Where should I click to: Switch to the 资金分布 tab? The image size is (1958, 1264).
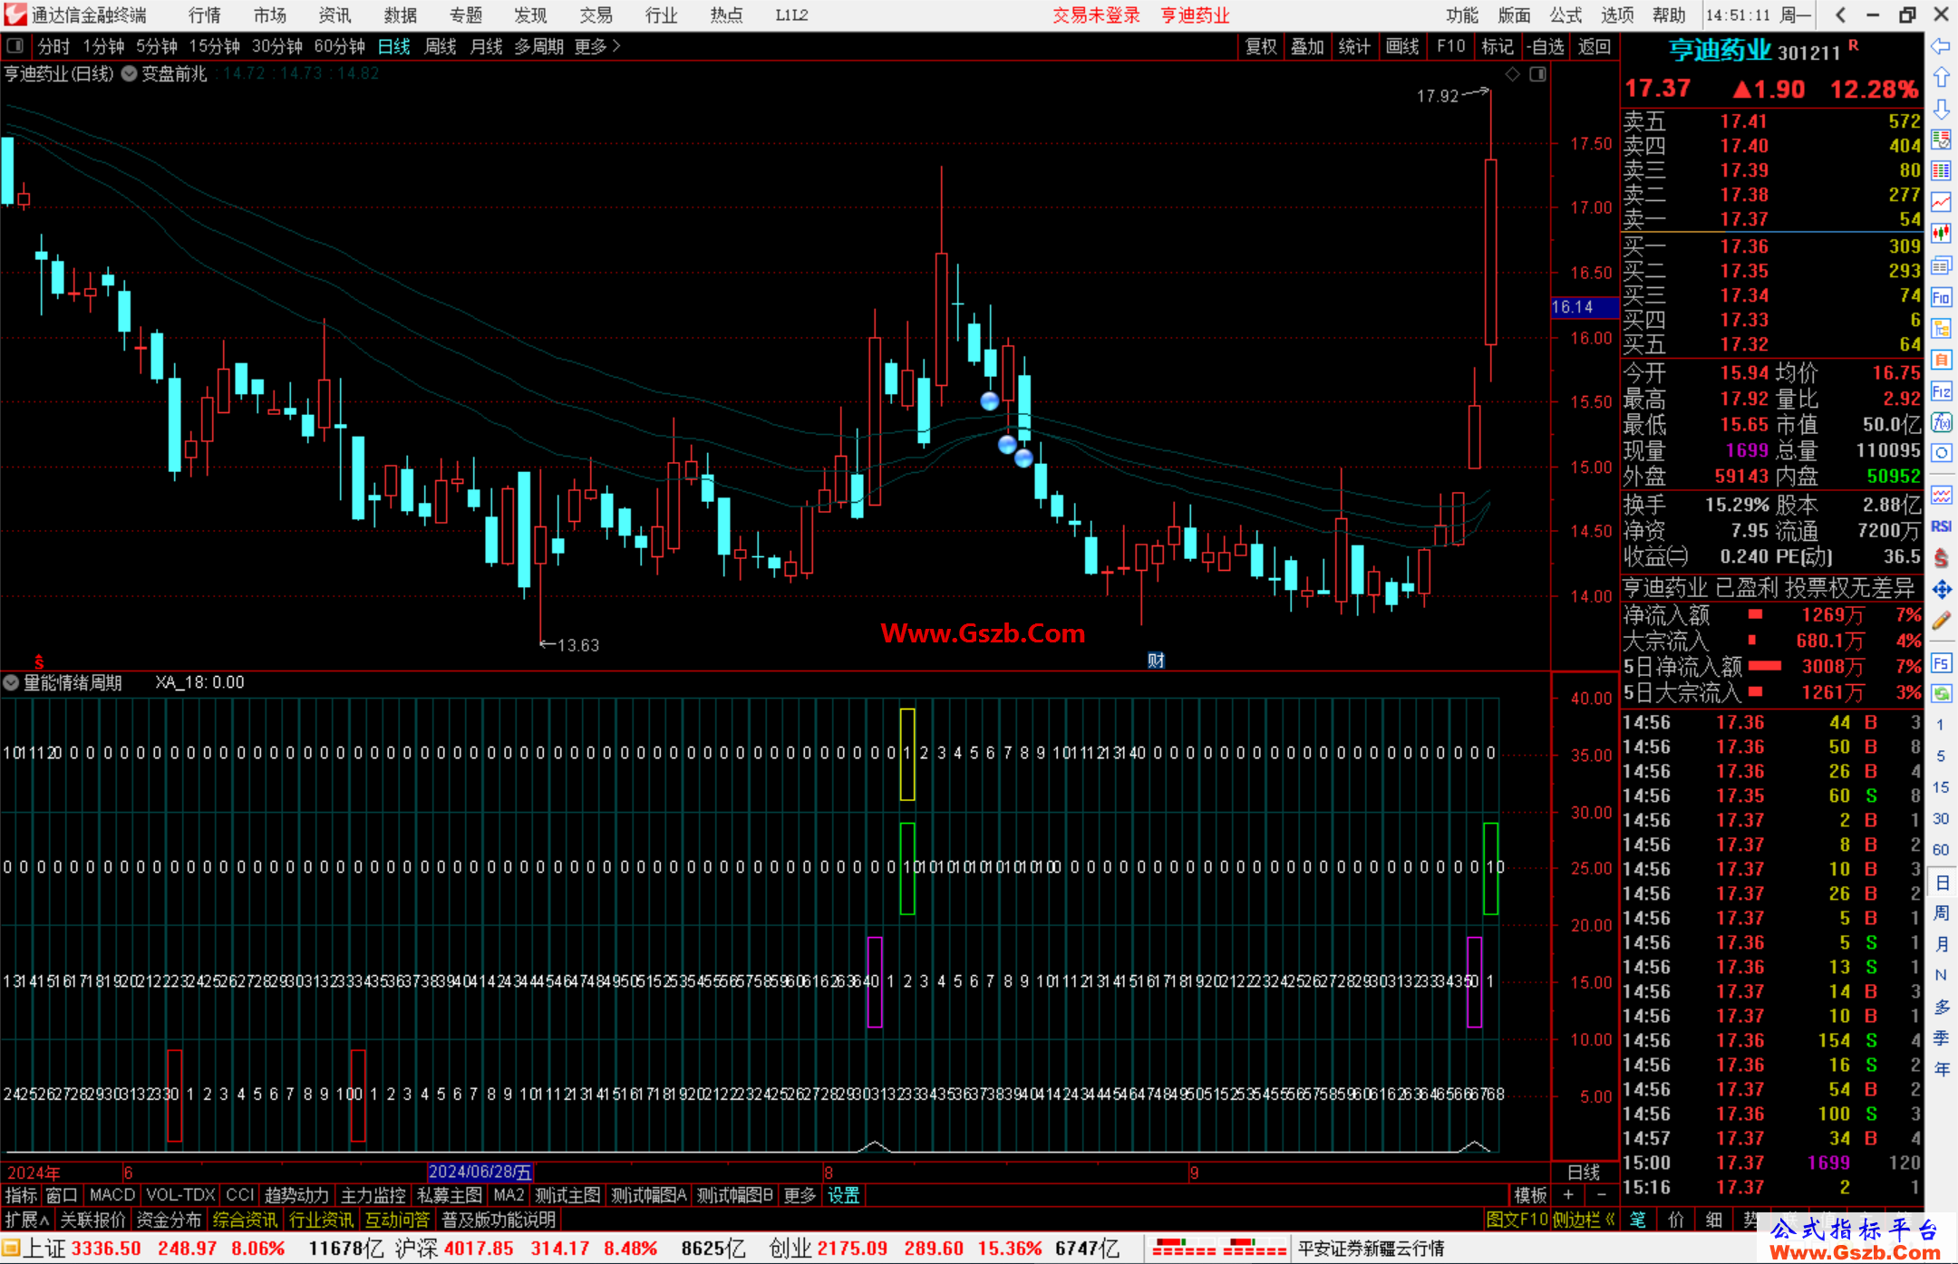(169, 1220)
